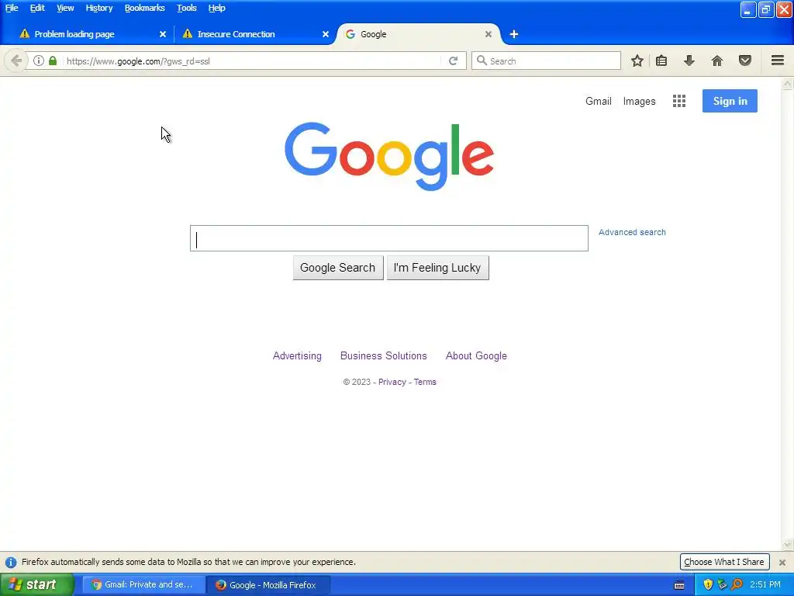Click I'm Feeling Lucky button
Image resolution: width=794 pixels, height=596 pixels.
pos(437,268)
